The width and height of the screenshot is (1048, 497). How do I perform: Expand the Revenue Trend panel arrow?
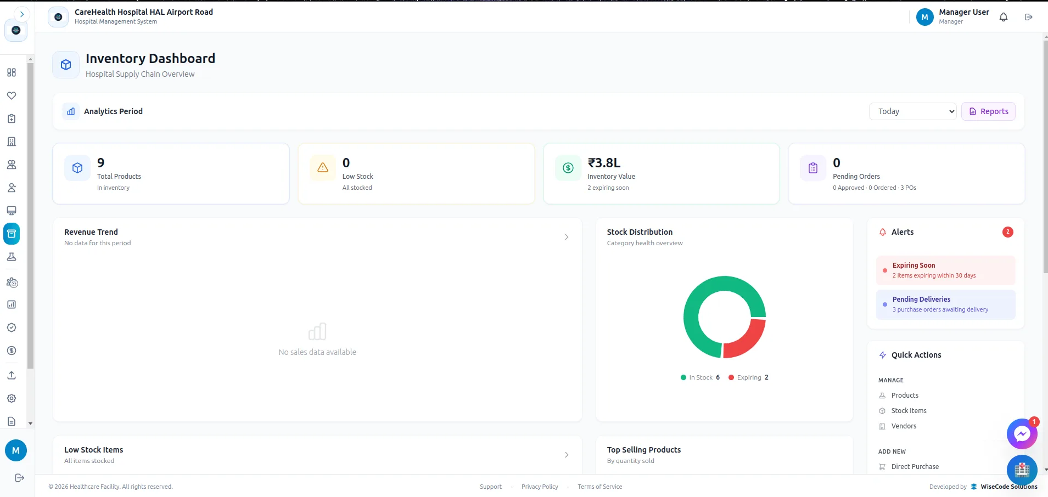point(567,237)
